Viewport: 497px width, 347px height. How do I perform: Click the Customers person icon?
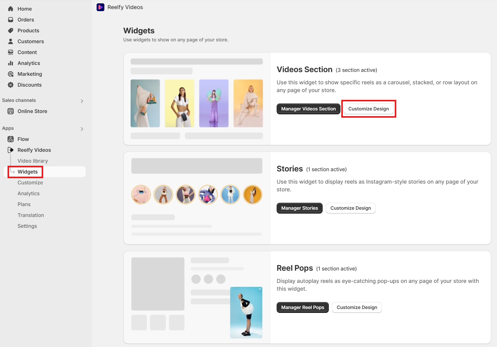click(x=11, y=41)
